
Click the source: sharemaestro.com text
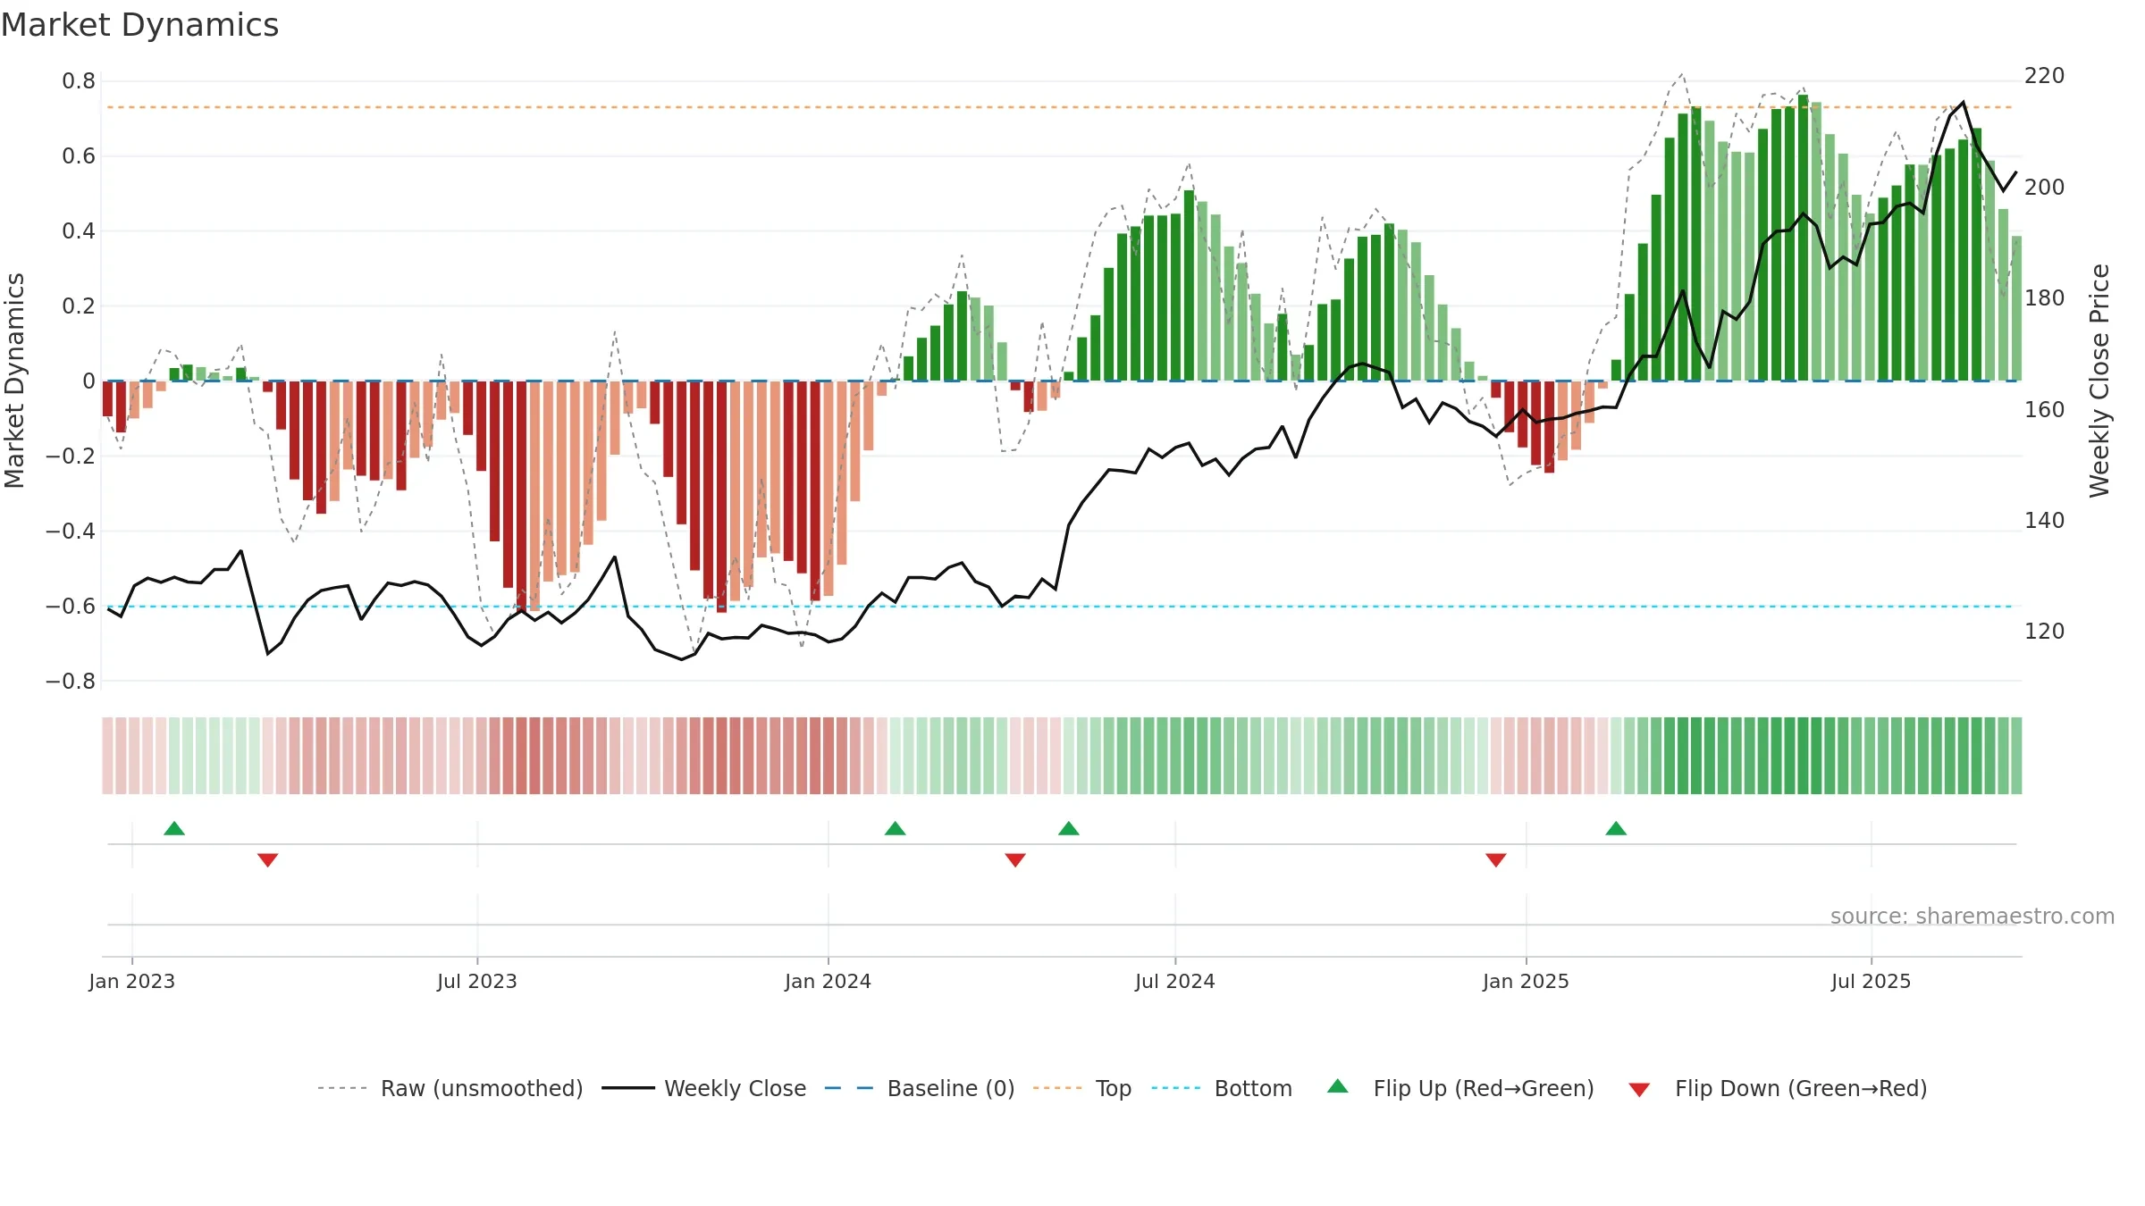(1973, 916)
